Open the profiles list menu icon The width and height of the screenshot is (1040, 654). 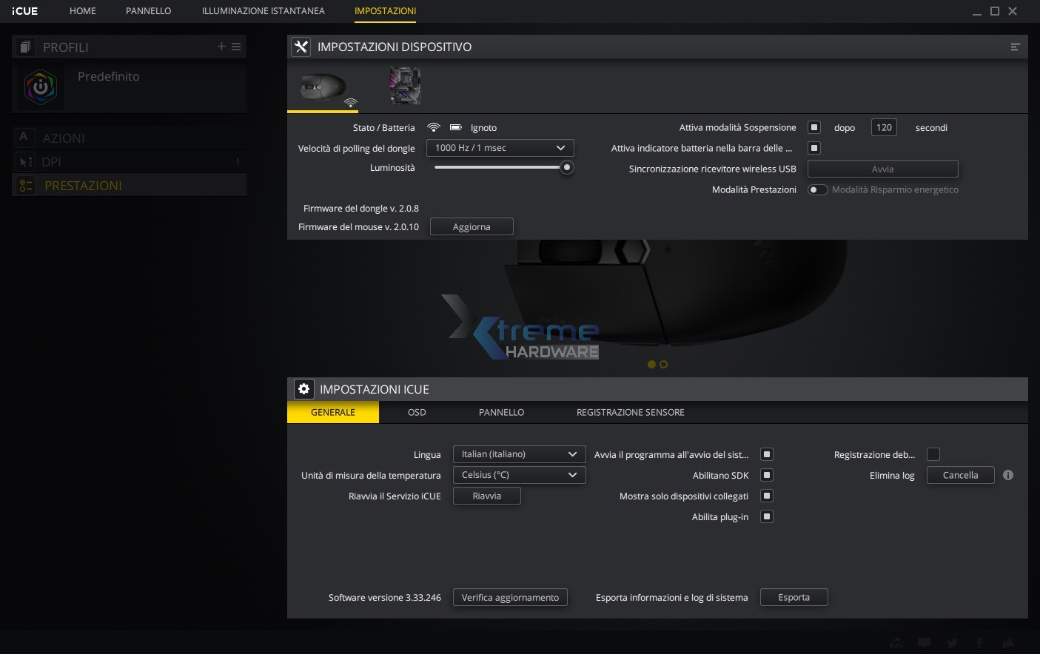pyautogui.click(x=236, y=47)
